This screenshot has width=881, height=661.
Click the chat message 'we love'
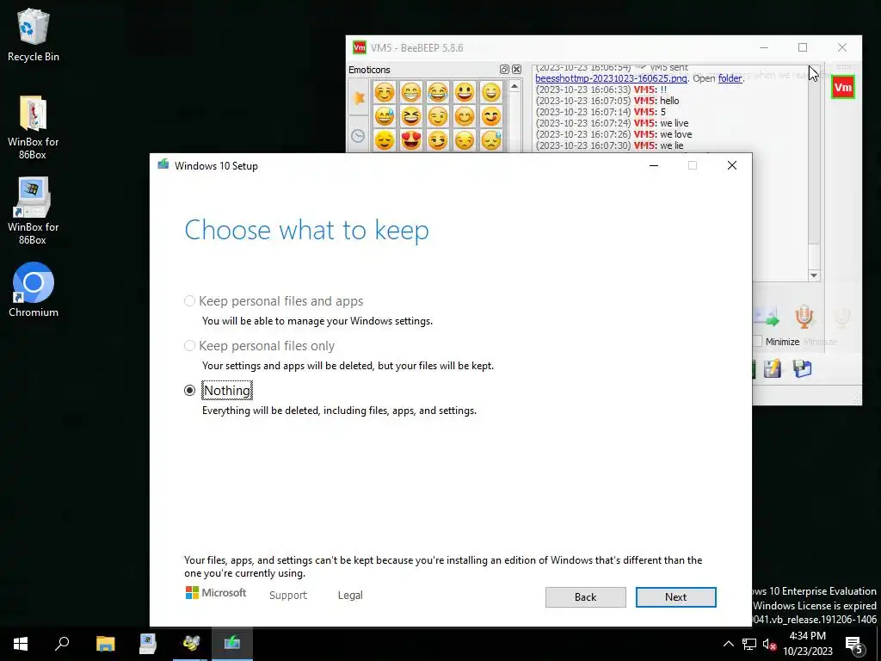pyautogui.click(x=676, y=134)
